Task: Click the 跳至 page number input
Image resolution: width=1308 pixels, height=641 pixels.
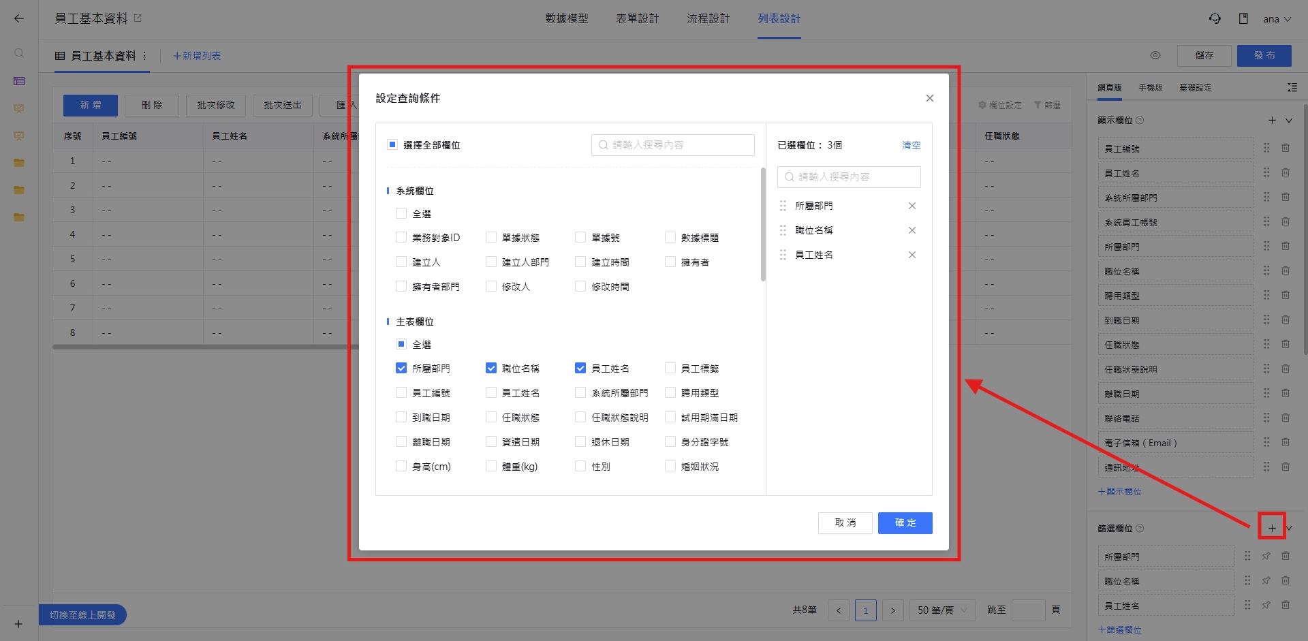Action: click(1029, 610)
